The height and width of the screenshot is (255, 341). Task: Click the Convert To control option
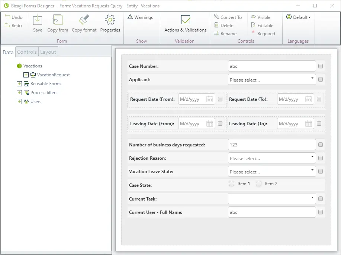[228, 17]
